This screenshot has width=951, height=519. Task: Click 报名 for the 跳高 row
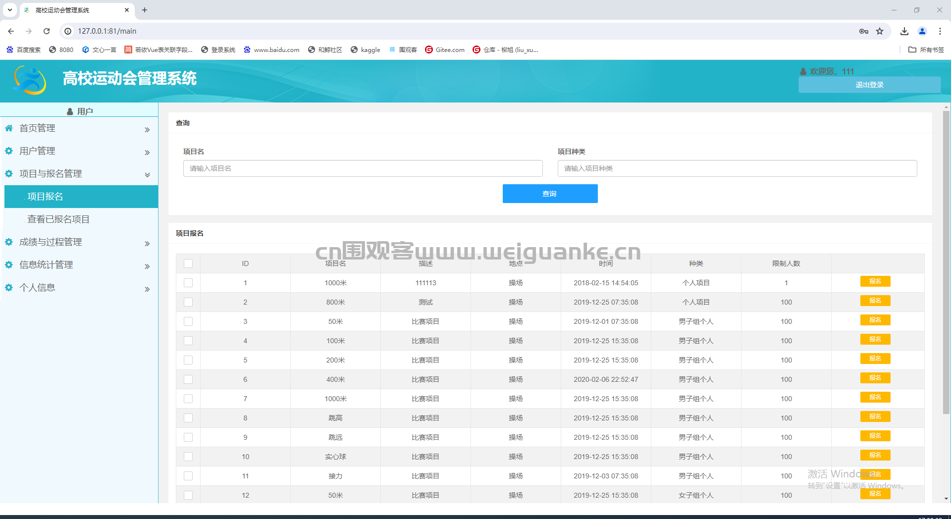[x=875, y=416]
